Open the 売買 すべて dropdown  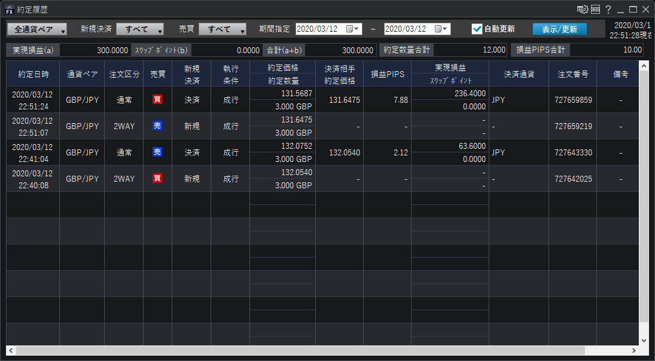pyautogui.click(x=223, y=29)
